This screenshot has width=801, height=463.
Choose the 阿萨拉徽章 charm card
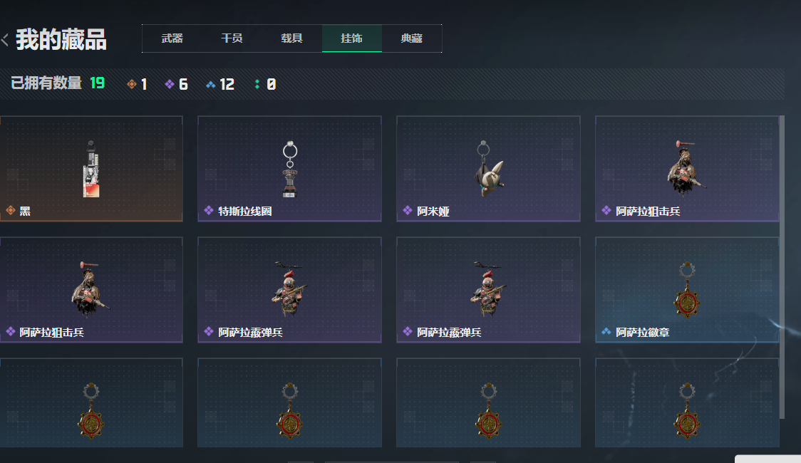click(x=687, y=289)
